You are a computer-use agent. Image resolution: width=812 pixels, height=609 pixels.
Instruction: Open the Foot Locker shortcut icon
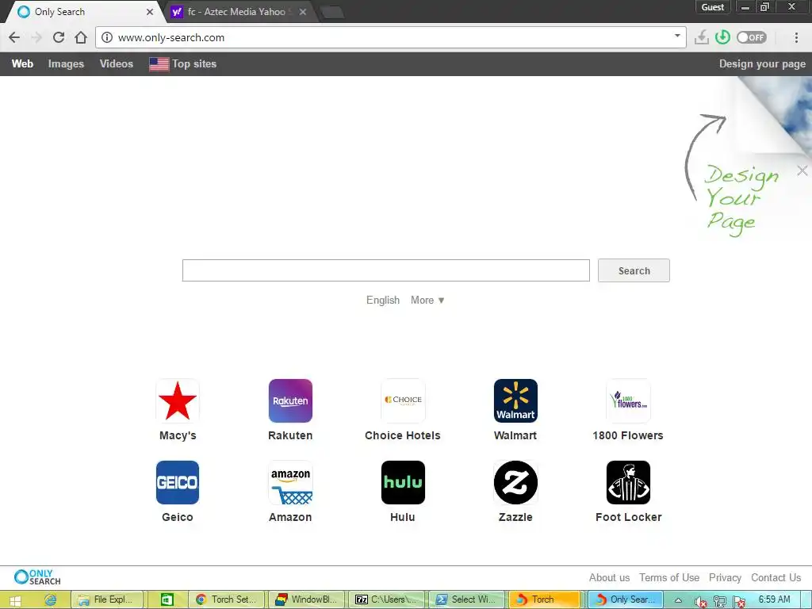(628, 483)
